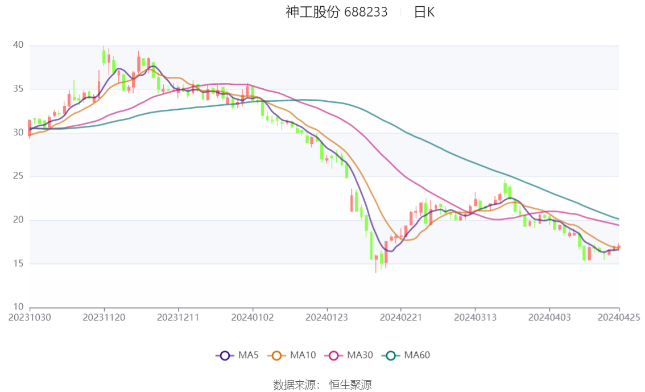Click the y-axis value 10
The height and width of the screenshot is (392, 645).
click(x=18, y=307)
